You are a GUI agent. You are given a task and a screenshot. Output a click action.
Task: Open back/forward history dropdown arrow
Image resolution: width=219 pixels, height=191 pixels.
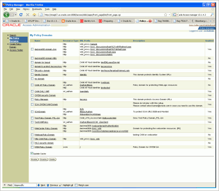tap(16, 15)
